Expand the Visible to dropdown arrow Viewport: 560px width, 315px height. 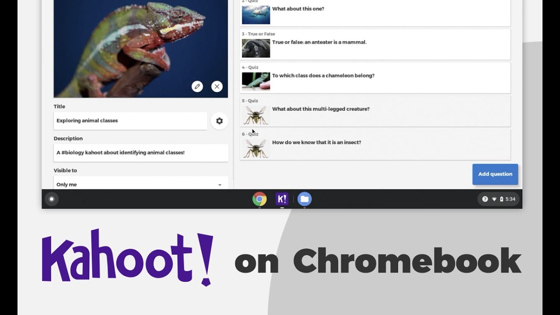220,185
